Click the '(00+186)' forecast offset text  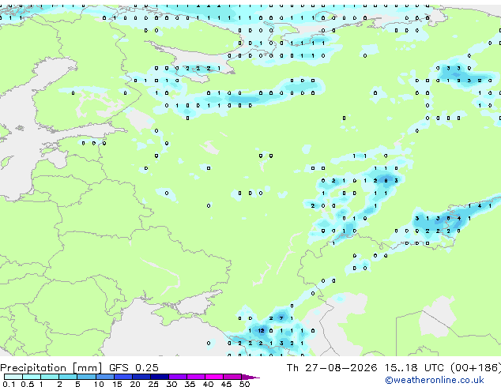[476, 368]
